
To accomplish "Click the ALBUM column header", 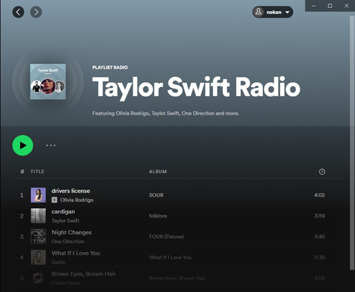I will [157, 171].
